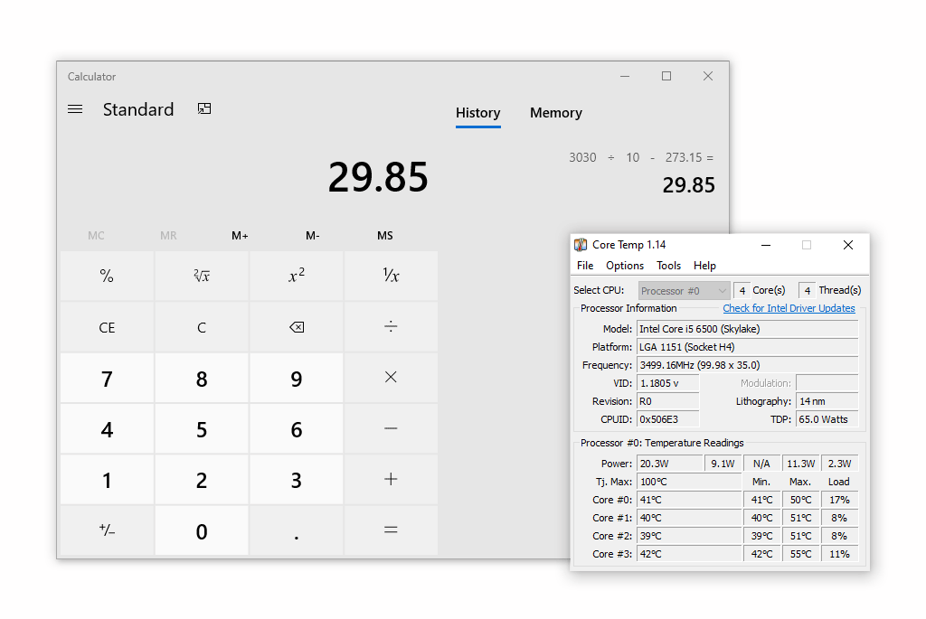Open the Tools menu in Core Temp
The image size is (926, 619).
668,266
